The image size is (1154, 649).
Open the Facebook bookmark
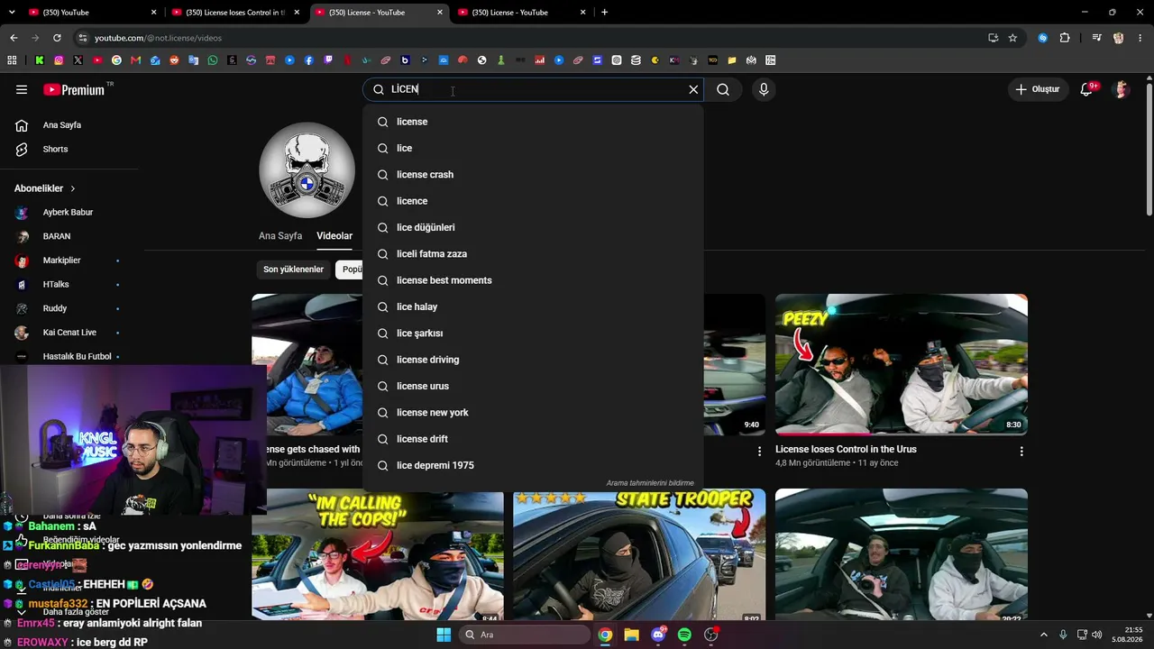[x=309, y=60]
